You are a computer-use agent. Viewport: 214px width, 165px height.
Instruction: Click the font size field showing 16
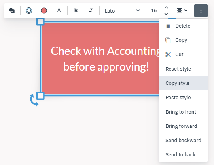tap(153, 11)
